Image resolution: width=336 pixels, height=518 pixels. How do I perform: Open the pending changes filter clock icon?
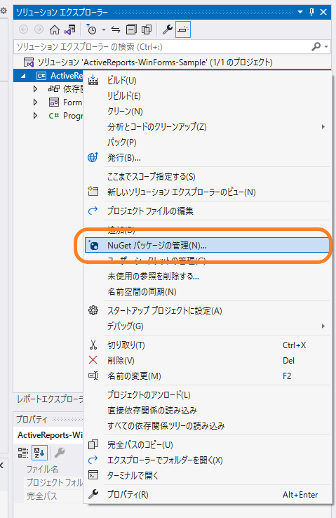coord(91,29)
